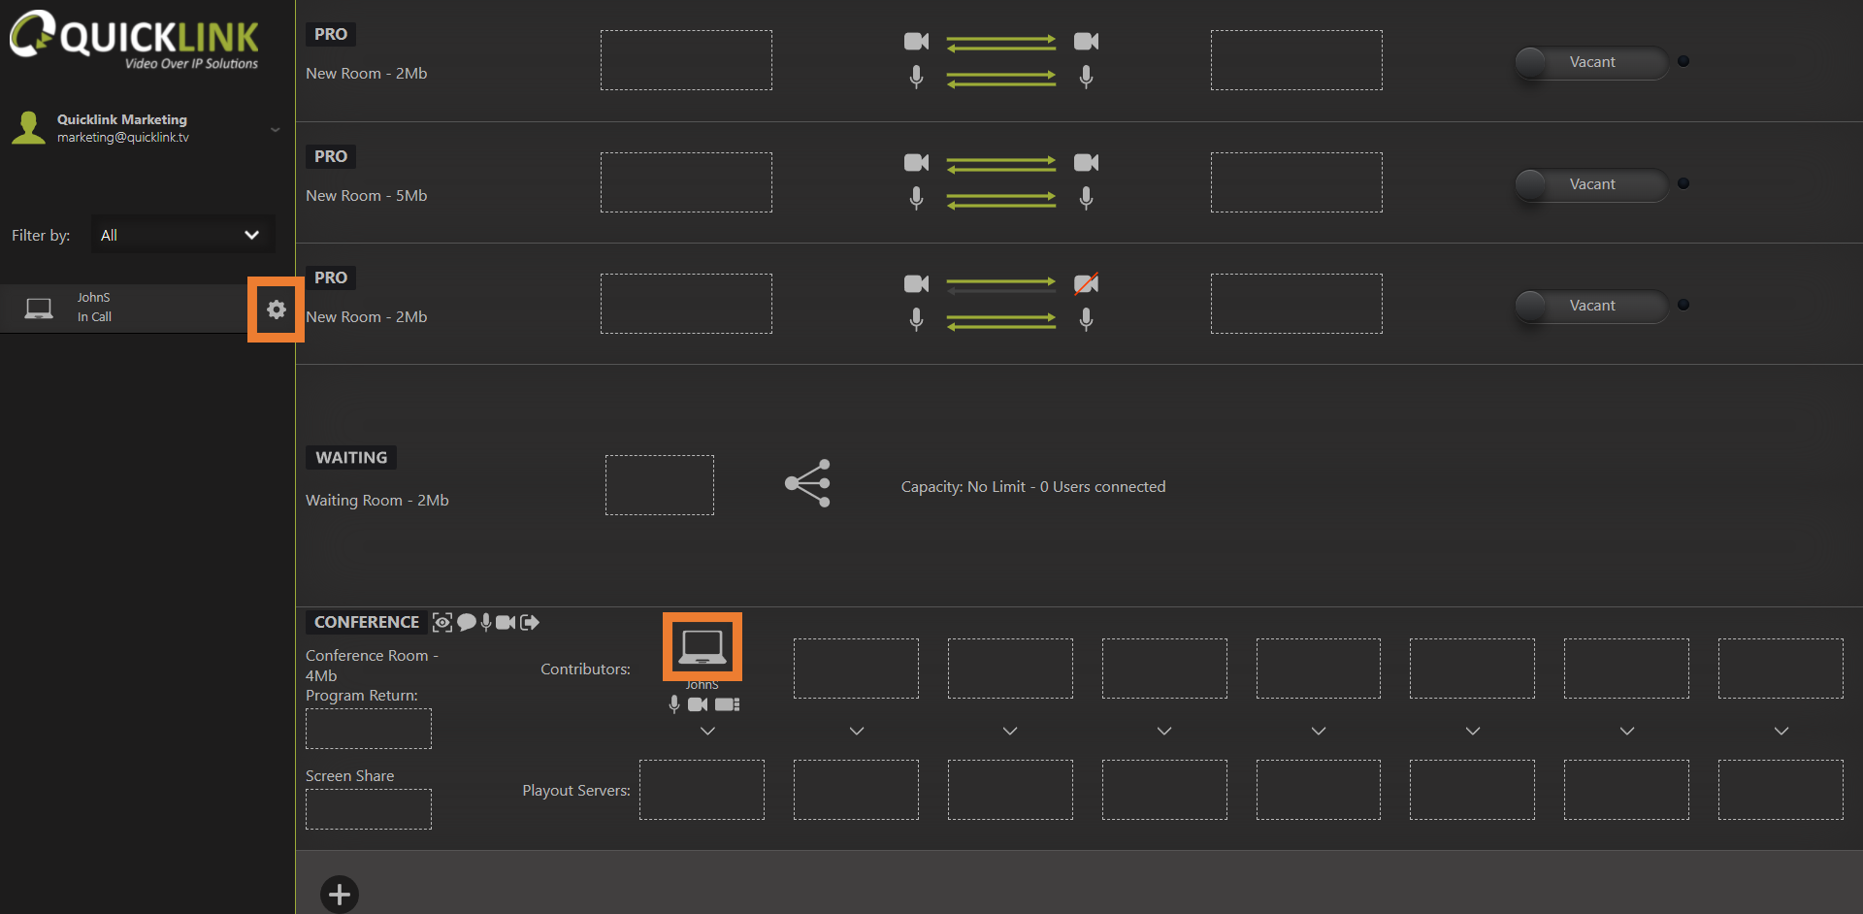The height and width of the screenshot is (914, 1863).
Task: Open settings gear for JohnS contact
Action: tap(277, 310)
